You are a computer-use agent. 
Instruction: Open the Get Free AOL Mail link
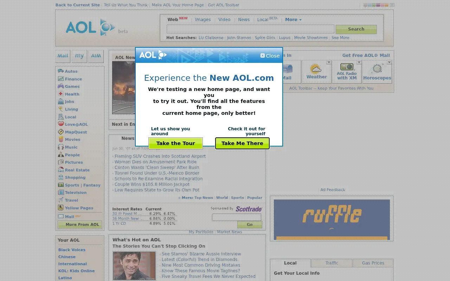[366, 55]
